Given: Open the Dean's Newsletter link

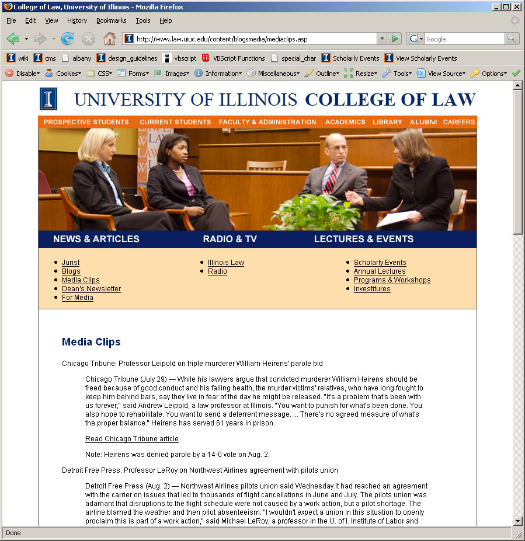Looking at the screenshot, I should pos(91,289).
